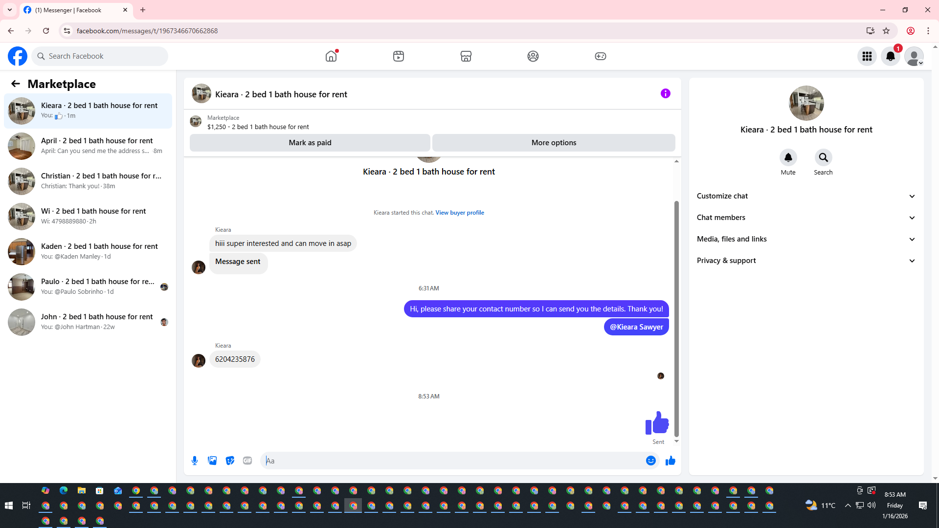Open the sticker picker icon
Viewport: 939px width, 528px height.
tap(230, 461)
